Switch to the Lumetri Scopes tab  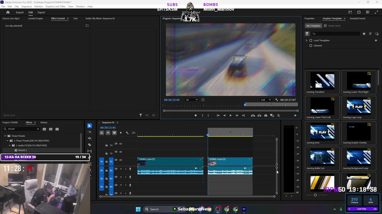pos(36,18)
